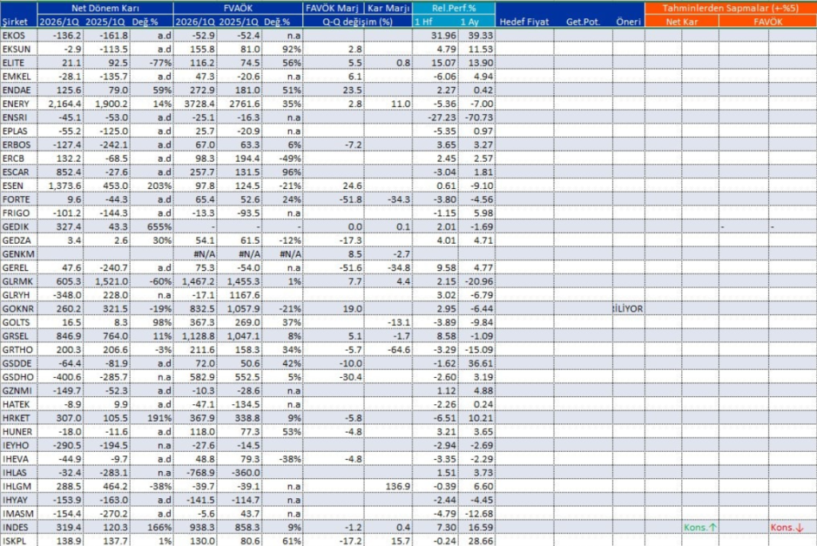The width and height of the screenshot is (817, 546).
Task: Click the GEDZA company cell
Action: pos(19,241)
